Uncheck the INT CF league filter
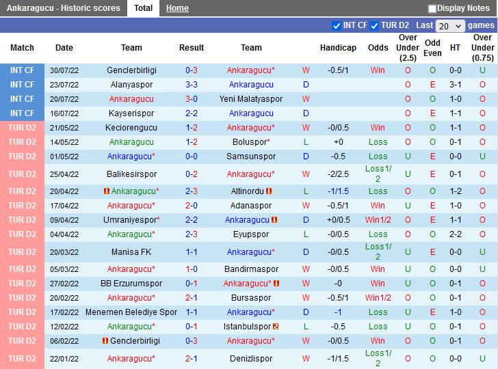The width and height of the screenshot is (498, 369). (336, 26)
